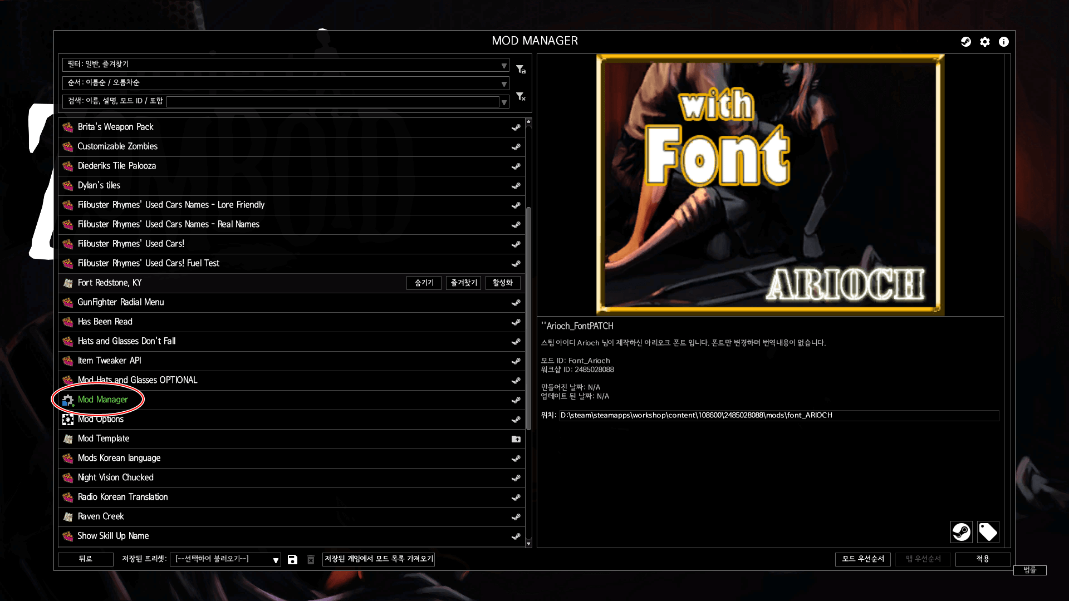Screen dimensions: 1069x601
Task: Open Mod Manager settings gear icon
Action: pos(985,42)
